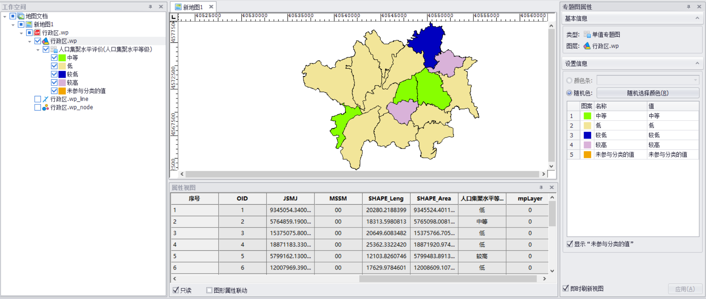Pin the 属性视图 panel

(541, 187)
